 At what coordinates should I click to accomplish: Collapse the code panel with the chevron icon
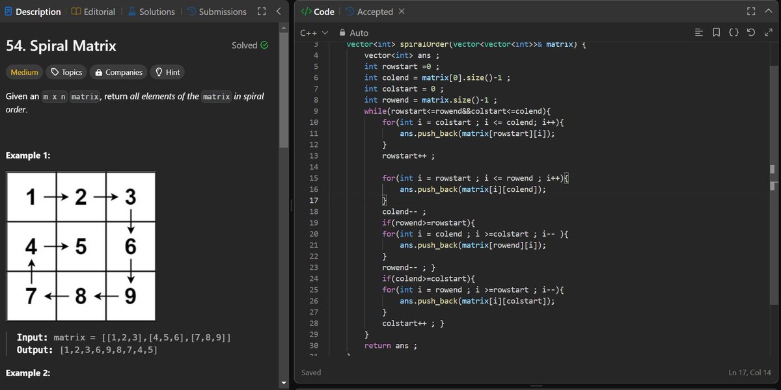tap(768, 11)
